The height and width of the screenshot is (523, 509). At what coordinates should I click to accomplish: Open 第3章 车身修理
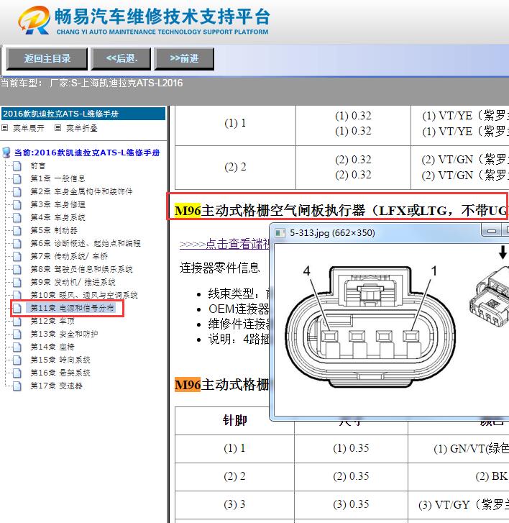[x=58, y=204]
